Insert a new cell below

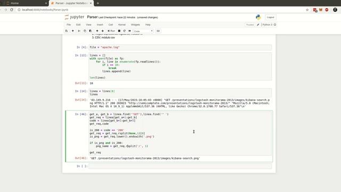click(72, 31)
